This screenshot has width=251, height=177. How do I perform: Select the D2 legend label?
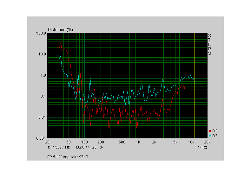click(x=215, y=136)
